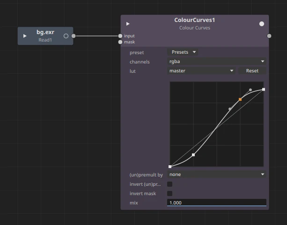Viewport: 287px width, 225px height.
Task: Enable the invert mask checkbox
Action: point(169,193)
